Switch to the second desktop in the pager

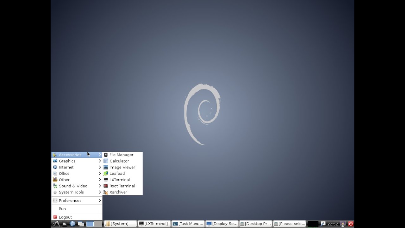click(98, 224)
